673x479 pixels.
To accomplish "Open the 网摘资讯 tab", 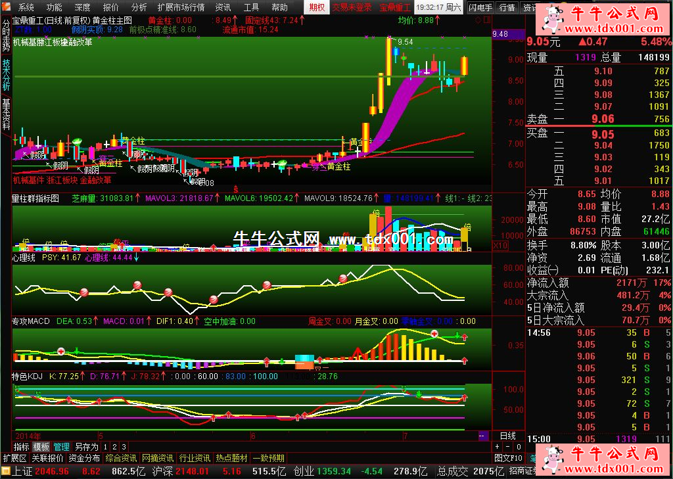I will click(158, 458).
